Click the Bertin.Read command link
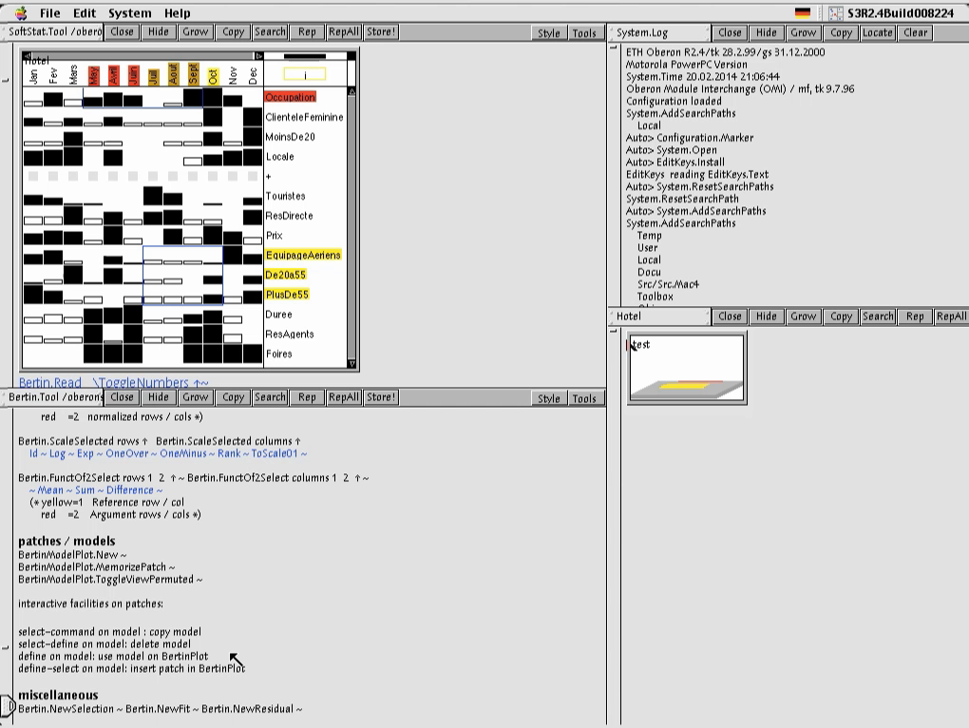969x728 pixels. pos(50,383)
